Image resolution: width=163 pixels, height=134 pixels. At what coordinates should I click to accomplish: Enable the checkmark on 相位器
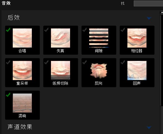click(123, 30)
